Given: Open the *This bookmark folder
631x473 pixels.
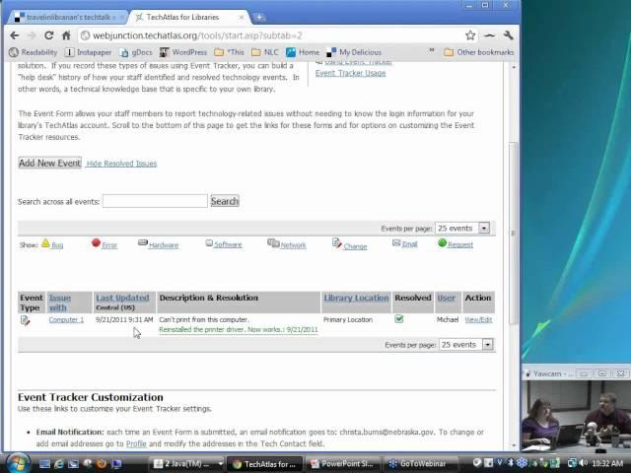Looking at the screenshot, I should tap(230, 52).
